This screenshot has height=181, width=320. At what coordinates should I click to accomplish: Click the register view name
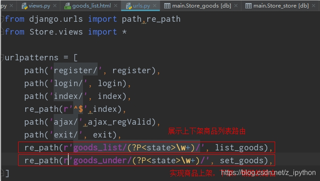[x=131, y=71]
